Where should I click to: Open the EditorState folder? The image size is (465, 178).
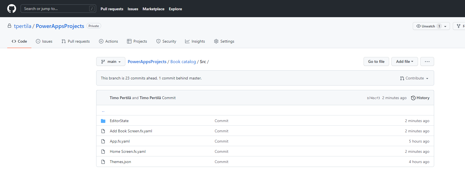(119, 121)
